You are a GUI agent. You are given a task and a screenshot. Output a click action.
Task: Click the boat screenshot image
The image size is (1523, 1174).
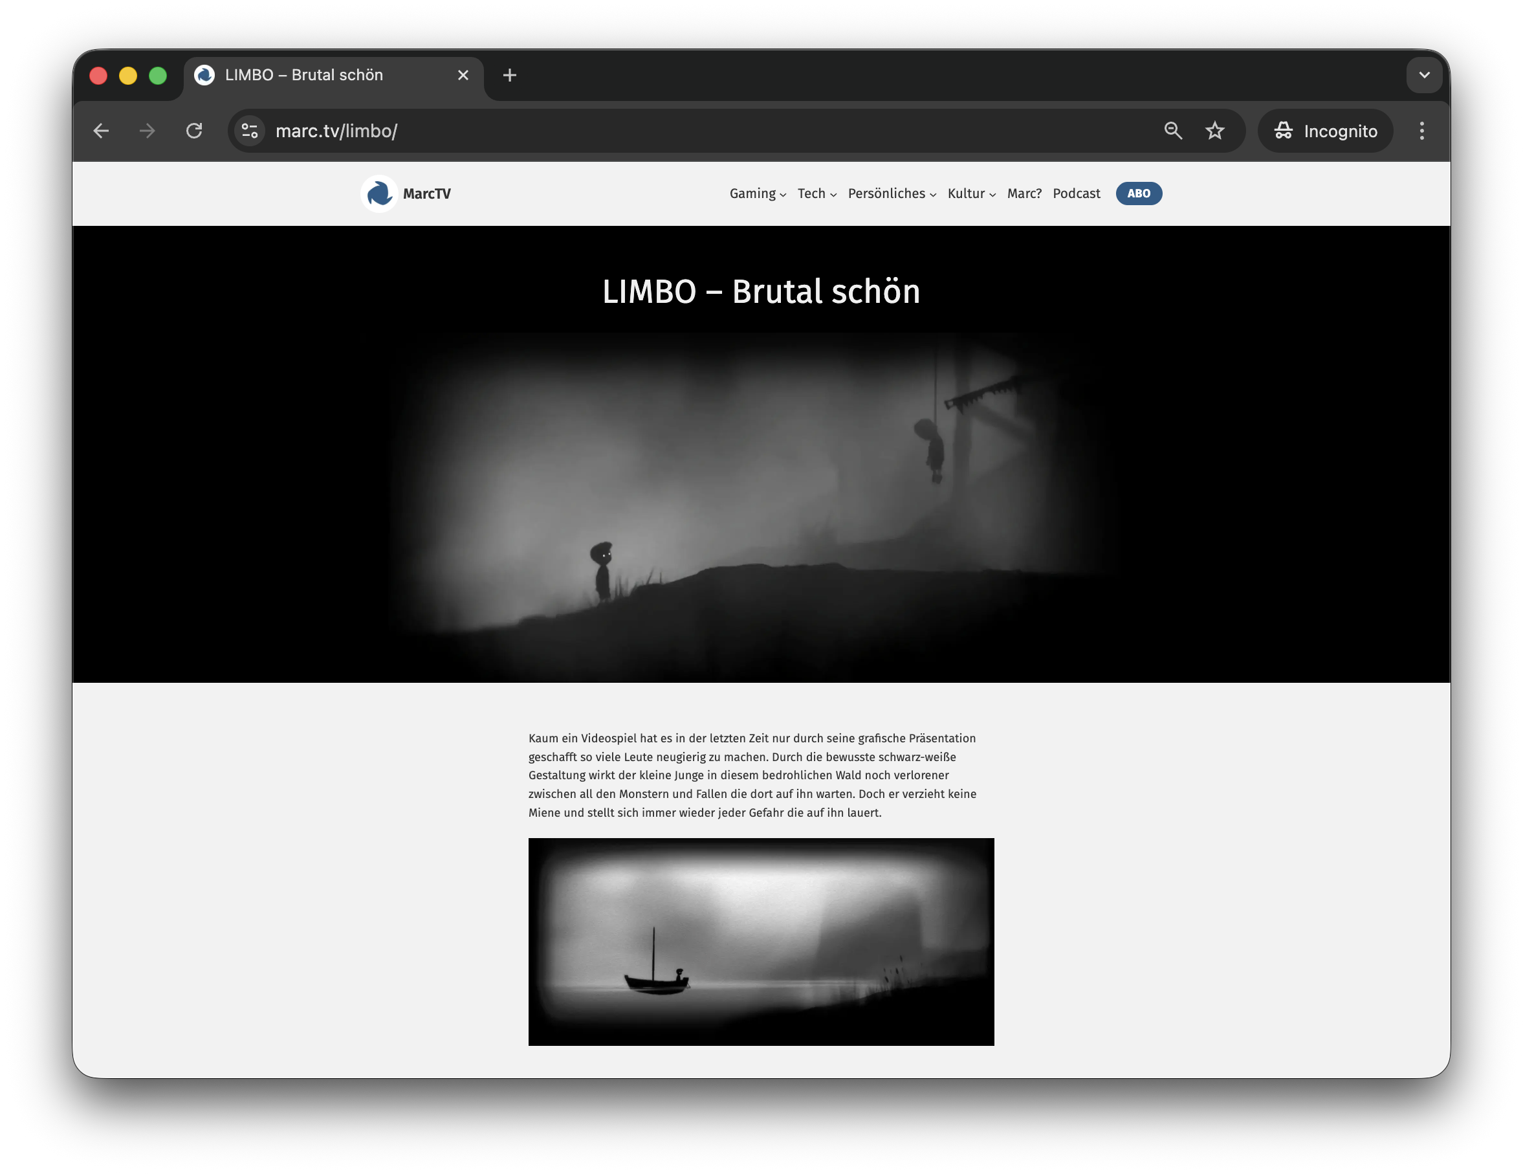click(761, 941)
